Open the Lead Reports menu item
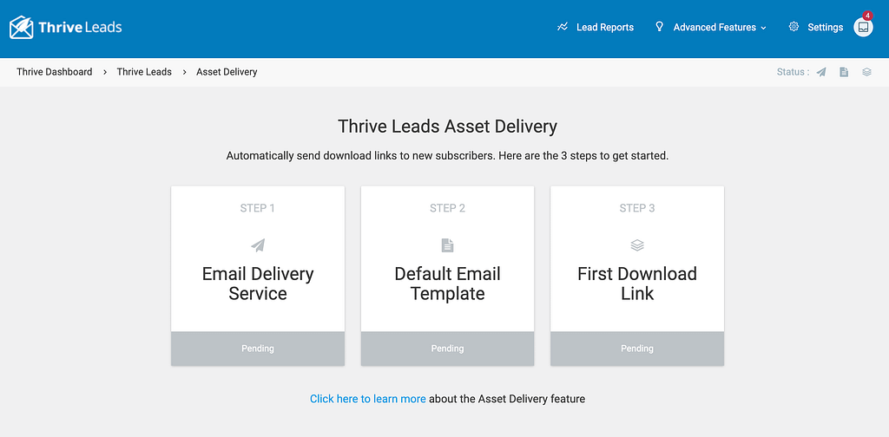Screen dimensions: 889x437 pyautogui.click(x=604, y=28)
